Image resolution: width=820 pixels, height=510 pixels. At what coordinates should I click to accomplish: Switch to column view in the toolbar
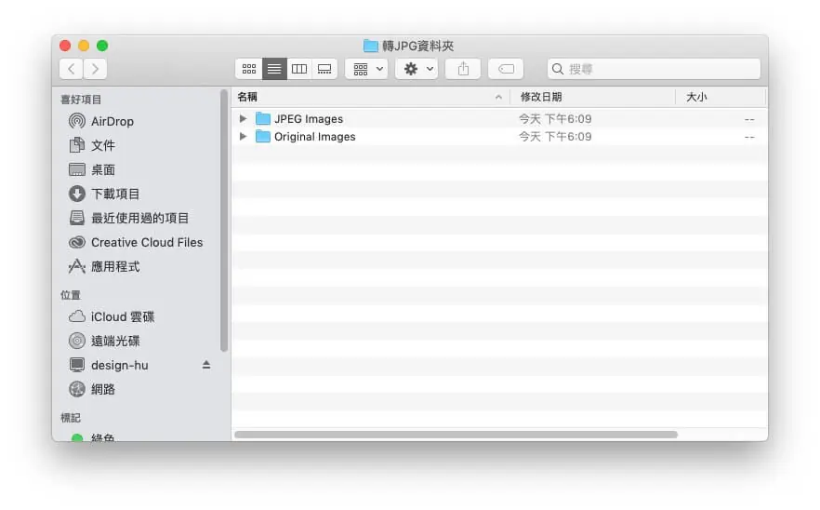(x=299, y=69)
